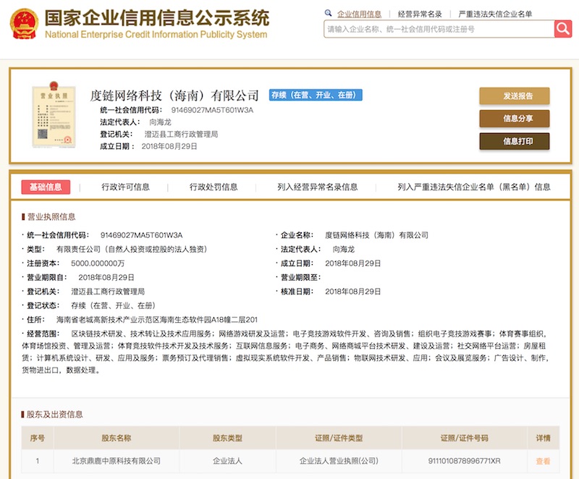The image size is (579, 479).
Task: Open the 列入严重违法失信企业名单（黑名单）信息 tab
Action: pyautogui.click(x=473, y=187)
